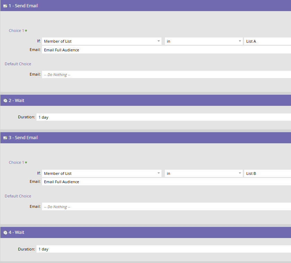Click Do Nothing default email field in step 3
The width and height of the screenshot is (291, 263).
click(x=166, y=207)
